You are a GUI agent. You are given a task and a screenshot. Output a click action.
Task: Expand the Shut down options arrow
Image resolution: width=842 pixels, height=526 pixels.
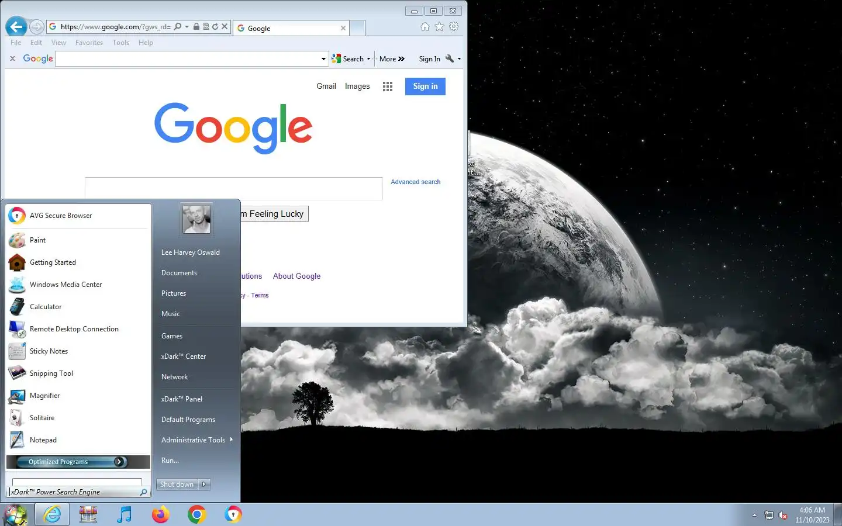pos(204,485)
